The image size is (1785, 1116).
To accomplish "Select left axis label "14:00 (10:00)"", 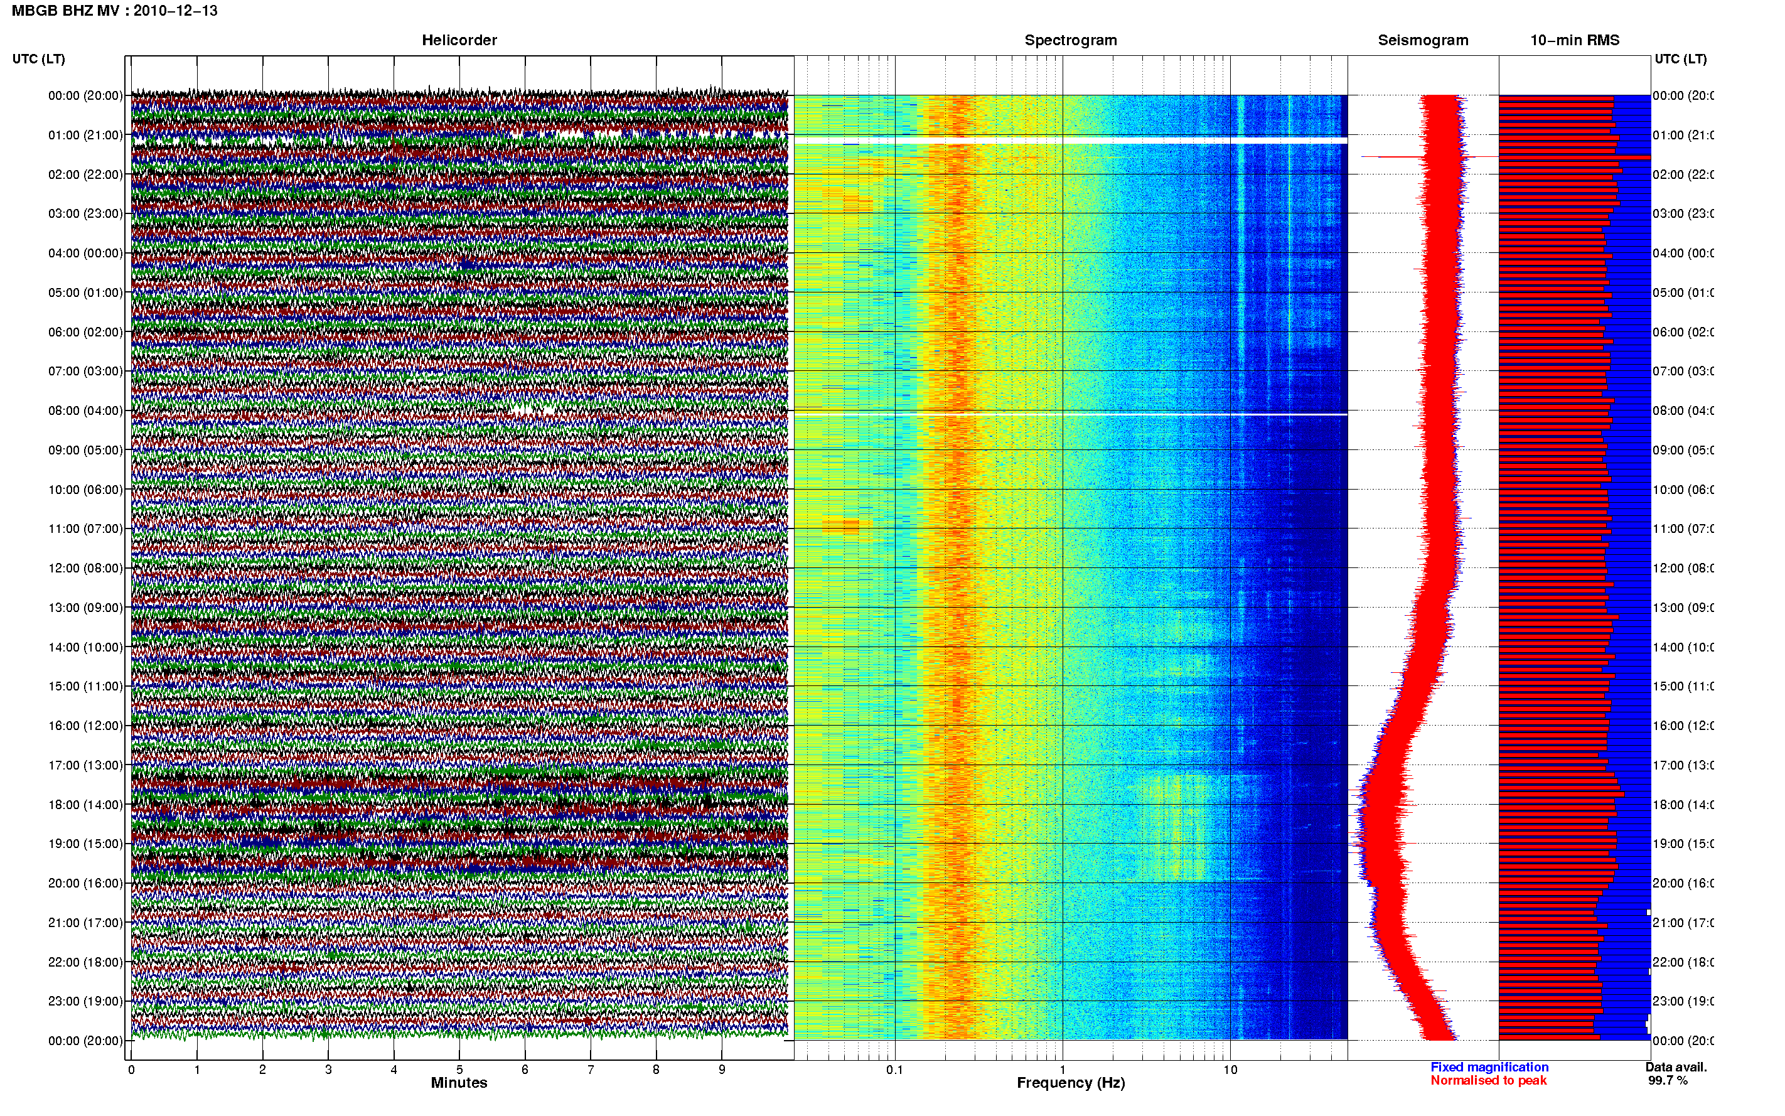I will (85, 647).
